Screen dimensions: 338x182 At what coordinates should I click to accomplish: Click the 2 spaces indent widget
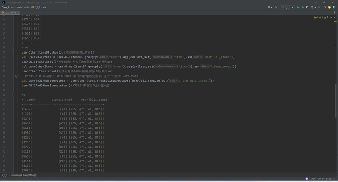[x=330, y=179]
